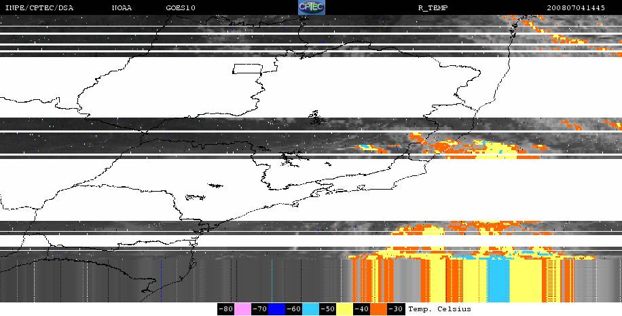Click the -60 legend value
This screenshot has height=316, width=622.
293,309
